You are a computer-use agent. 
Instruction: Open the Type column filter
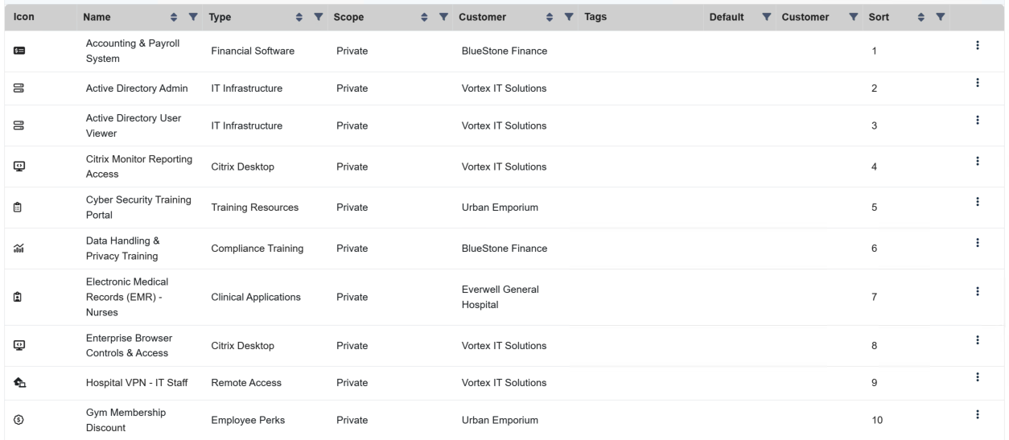coord(318,17)
